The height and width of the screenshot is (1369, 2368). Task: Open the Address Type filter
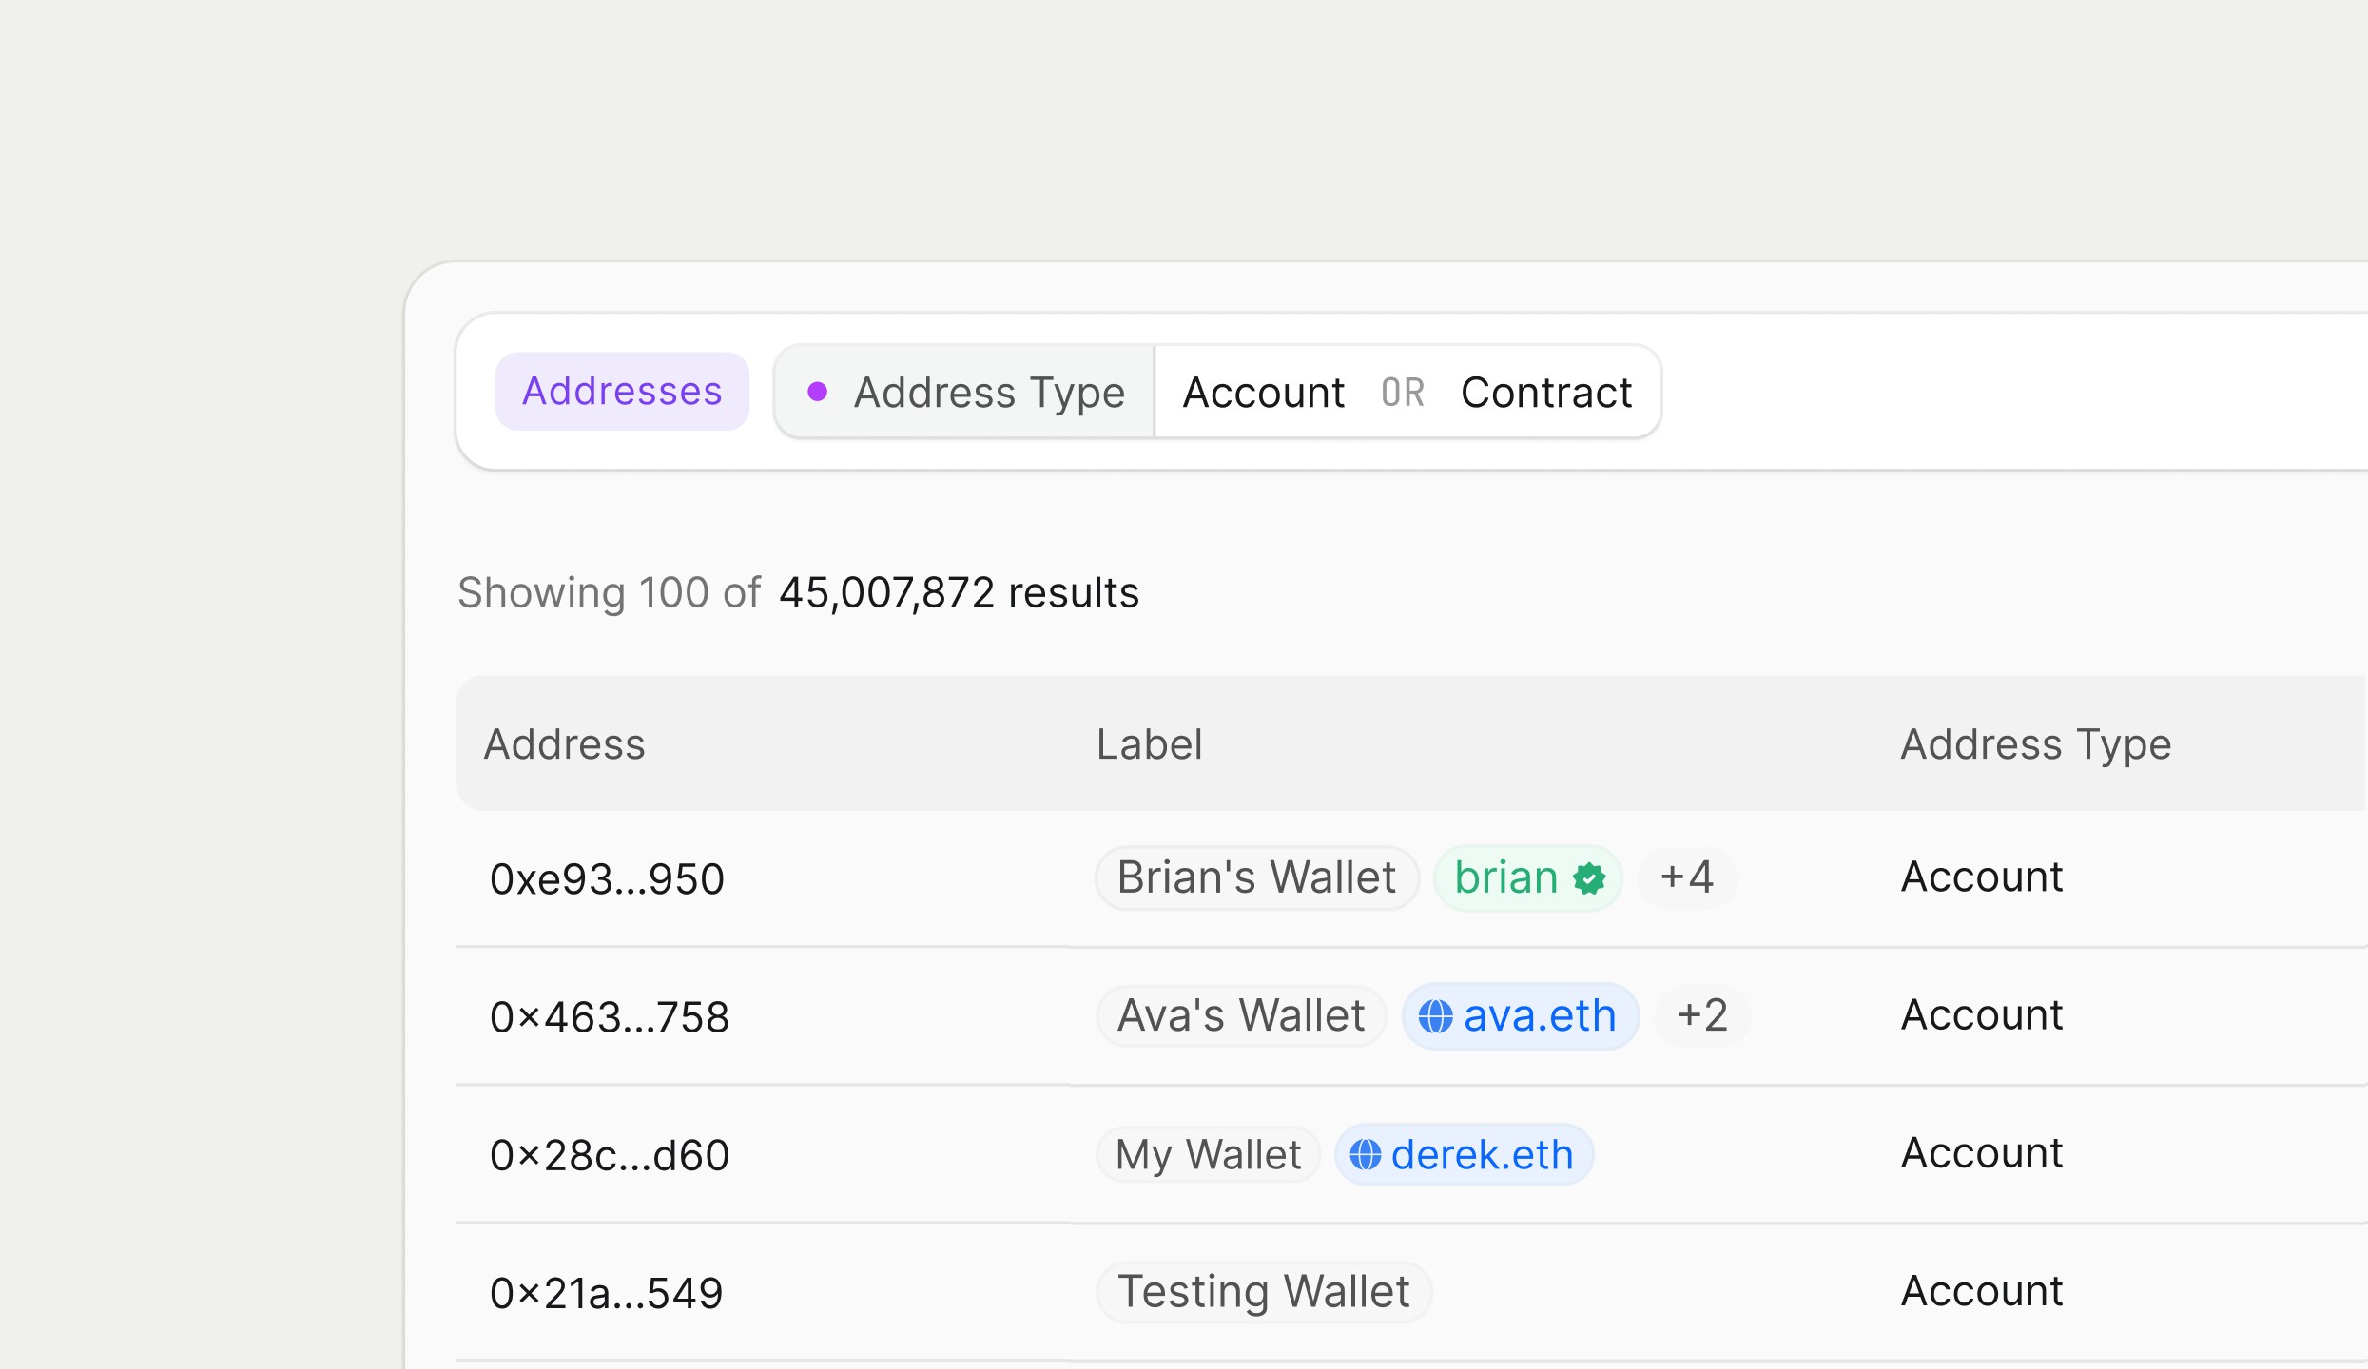pyautogui.click(x=989, y=392)
